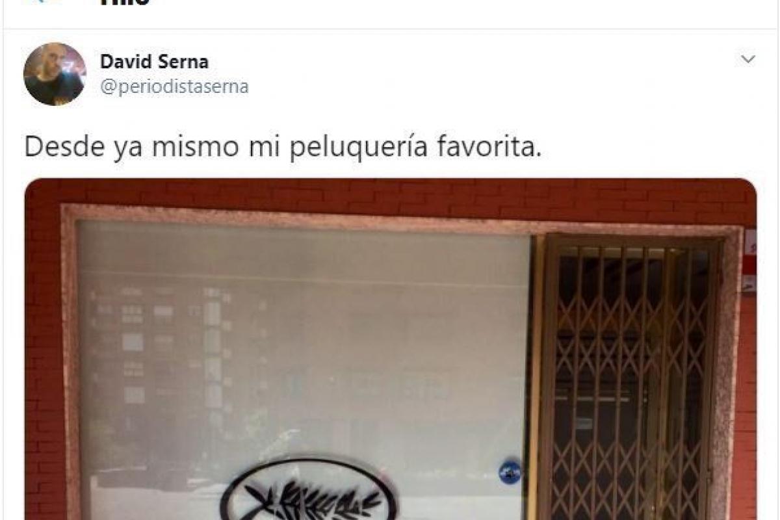
Task: Open the @periodistaserna handle link
Action: (x=174, y=86)
